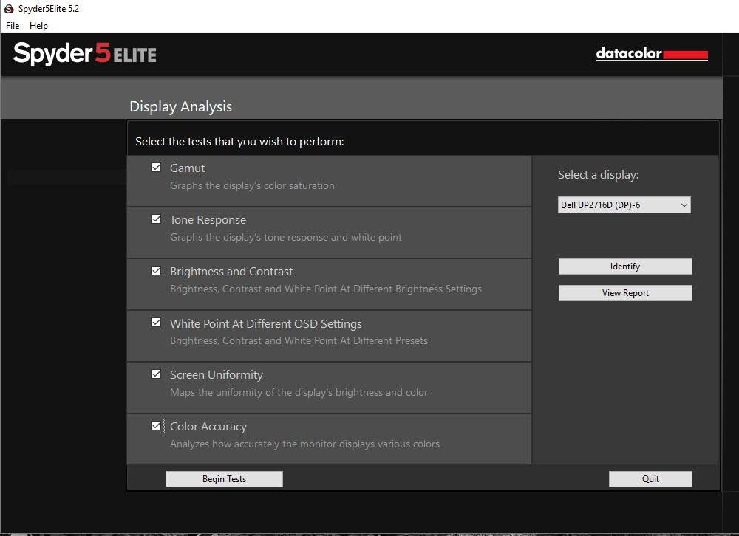
Task: Click White Point At Different OSD Settings label
Action: [266, 323]
